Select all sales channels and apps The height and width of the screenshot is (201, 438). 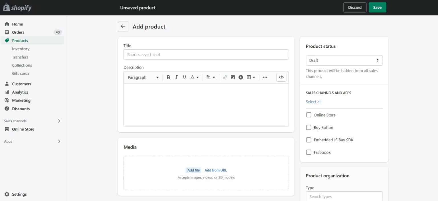313,101
